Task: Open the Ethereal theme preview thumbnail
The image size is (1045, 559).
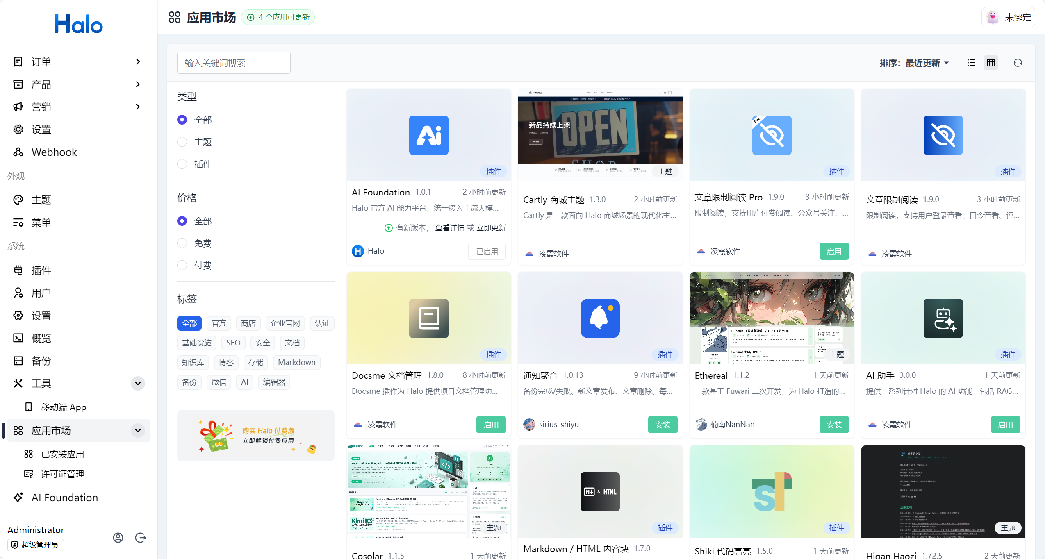Action: 772,318
